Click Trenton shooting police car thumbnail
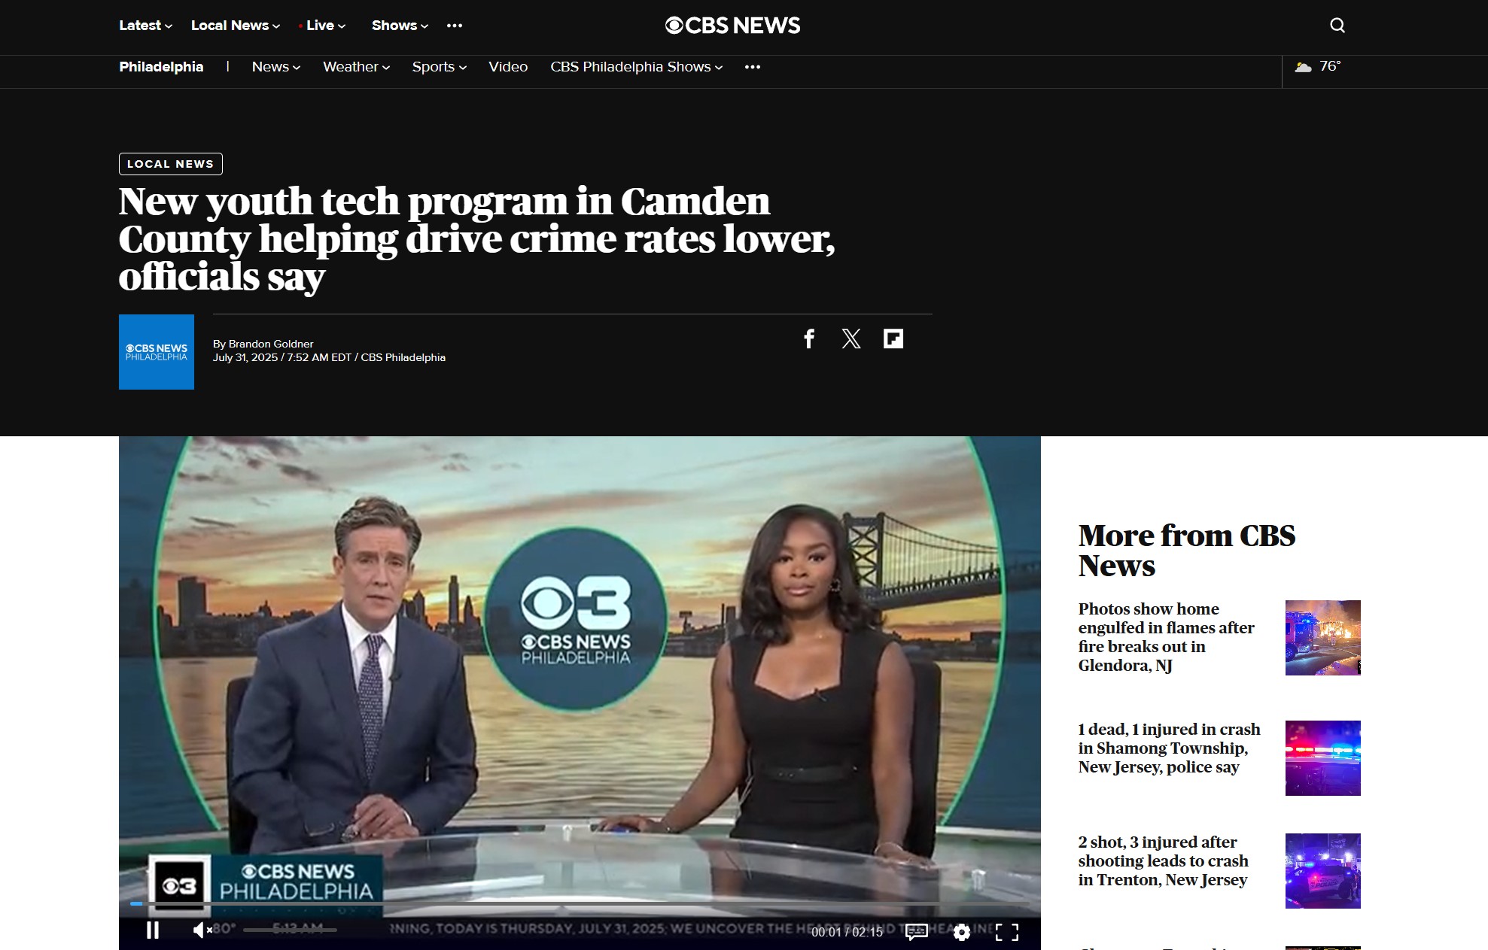Viewport: 1488px width, 950px height. 1322,871
